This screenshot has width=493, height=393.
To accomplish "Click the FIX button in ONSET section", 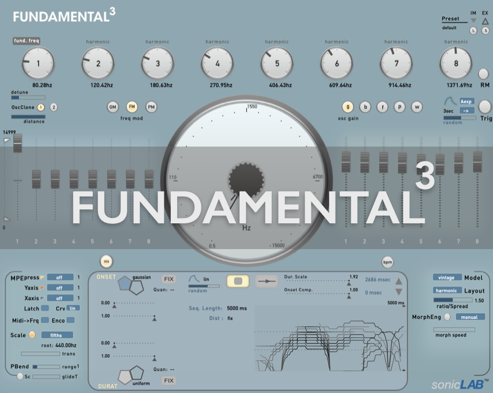I will tap(169, 279).
